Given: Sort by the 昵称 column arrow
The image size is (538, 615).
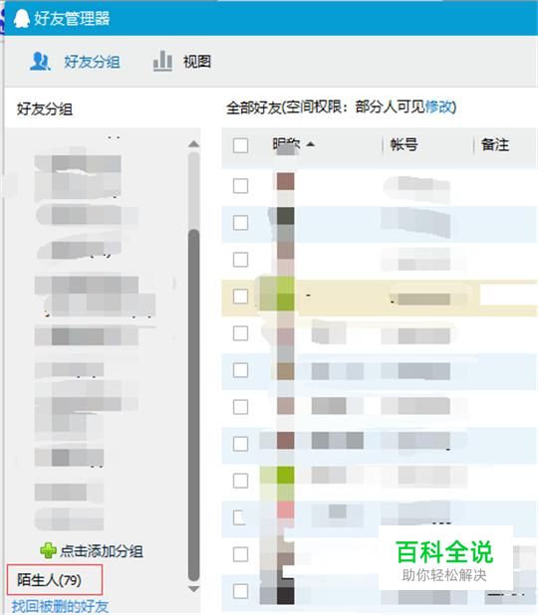Looking at the screenshot, I should [x=310, y=144].
